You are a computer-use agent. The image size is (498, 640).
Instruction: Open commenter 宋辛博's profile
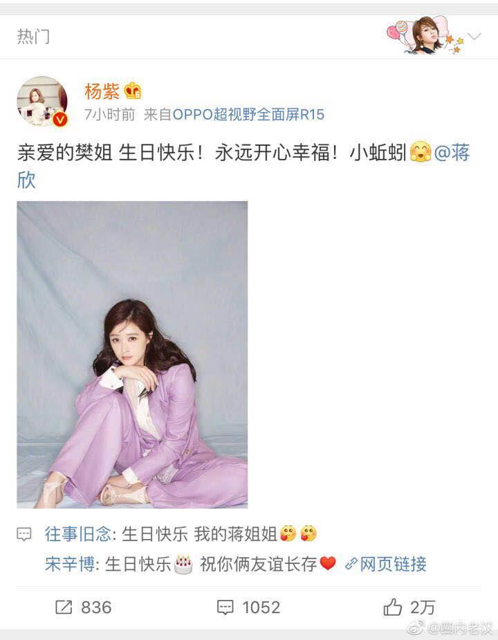click(69, 564)
